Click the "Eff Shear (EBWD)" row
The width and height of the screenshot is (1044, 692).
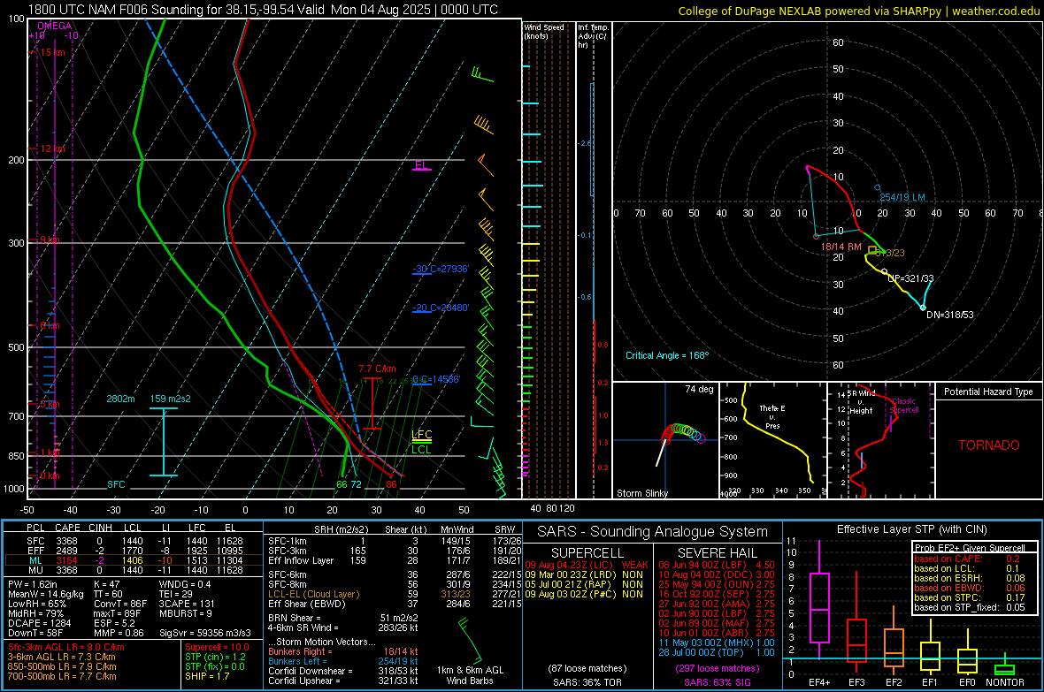click(395, 605)
